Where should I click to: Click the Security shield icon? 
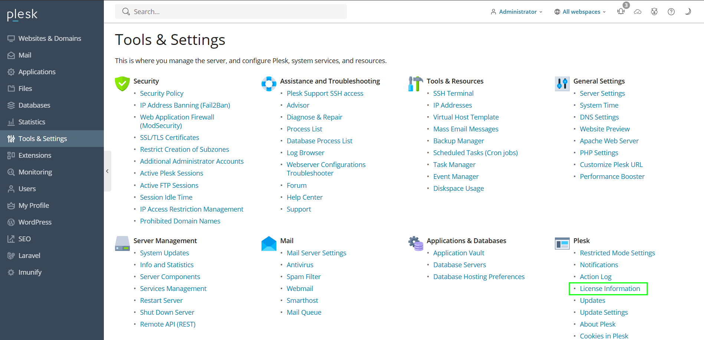[122, 84]
